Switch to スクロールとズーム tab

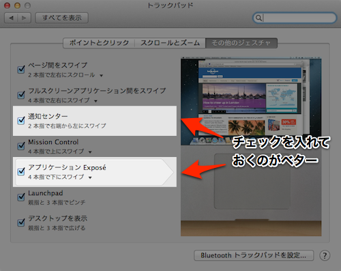[170, 43]
